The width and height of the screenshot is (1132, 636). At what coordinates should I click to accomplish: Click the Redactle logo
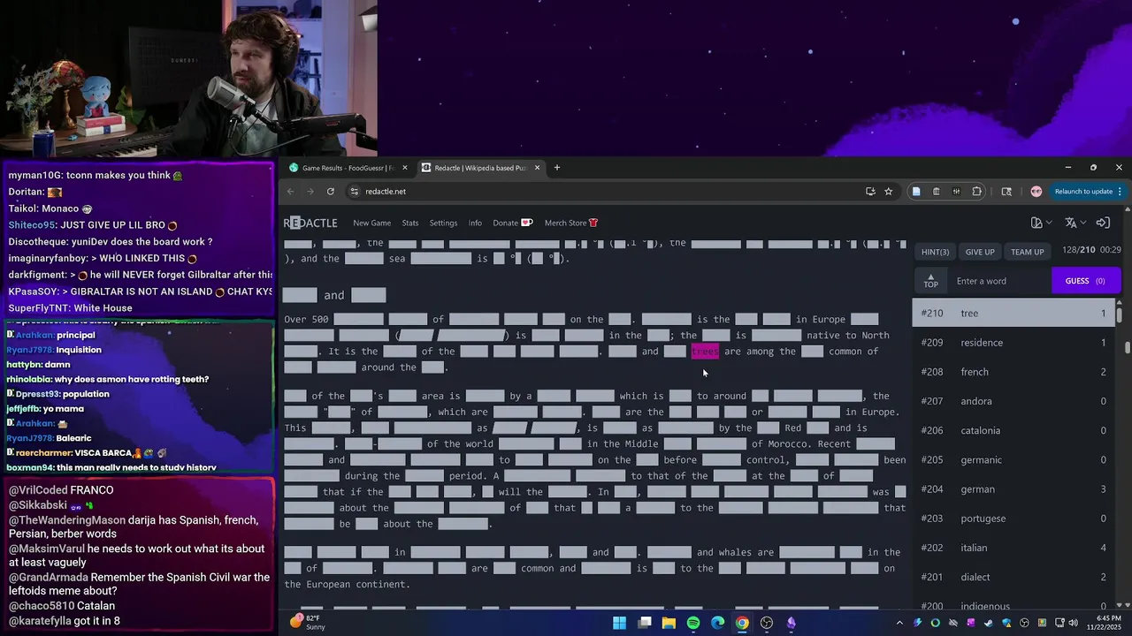[x=310, y=223]
